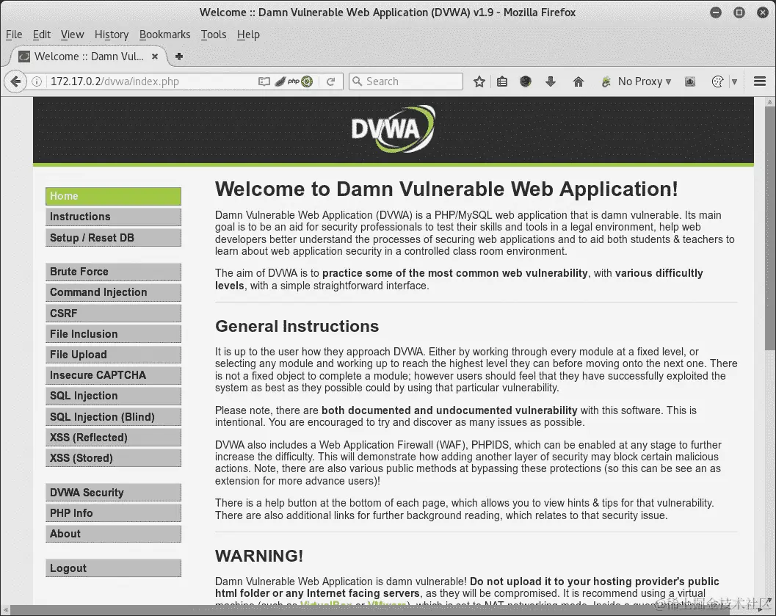Click the browser back arrow button
The width and height of the screenshot is (776, 616).
pos(15,81)
